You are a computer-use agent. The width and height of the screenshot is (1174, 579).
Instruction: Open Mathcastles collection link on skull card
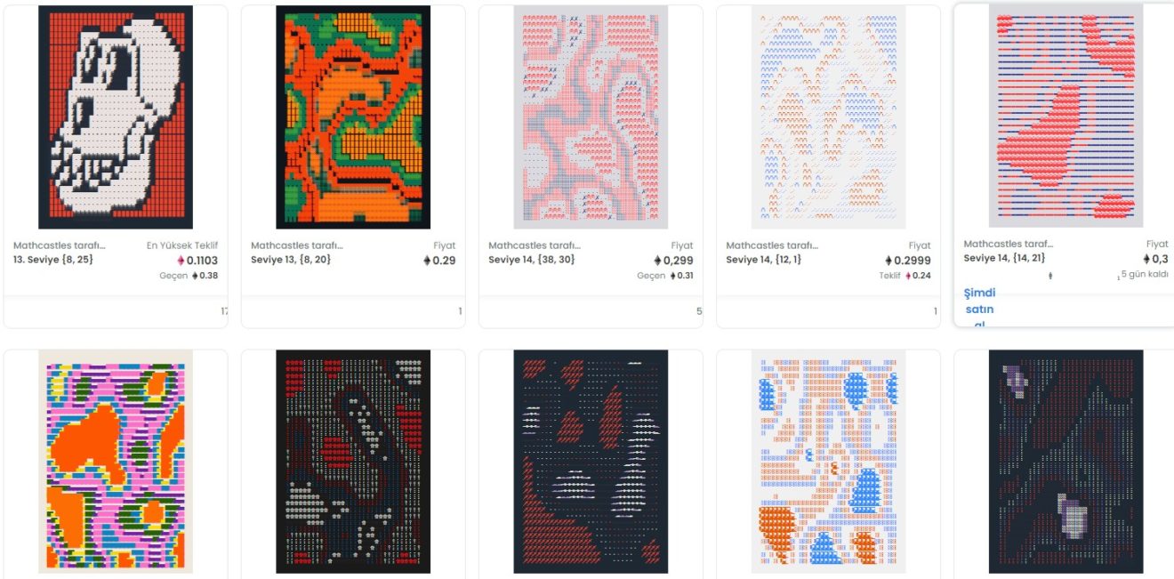tap(60, 245)
